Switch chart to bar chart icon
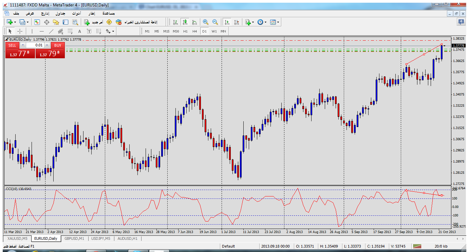The height and width of the screenshot is (252, 469). click(175, 22)
